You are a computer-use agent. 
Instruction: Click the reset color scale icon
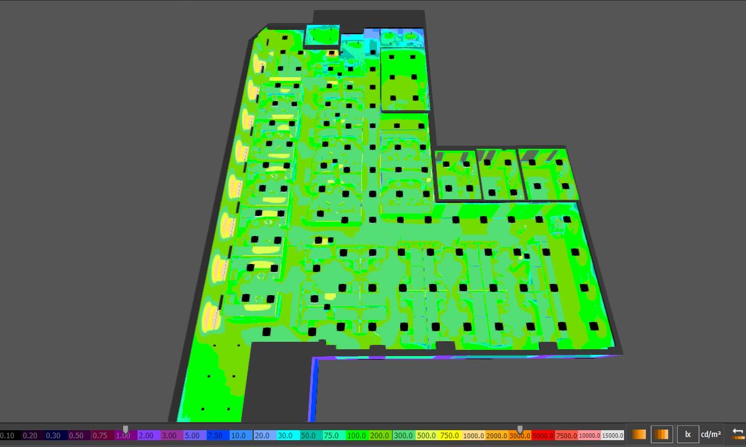(x=738, y=434)
